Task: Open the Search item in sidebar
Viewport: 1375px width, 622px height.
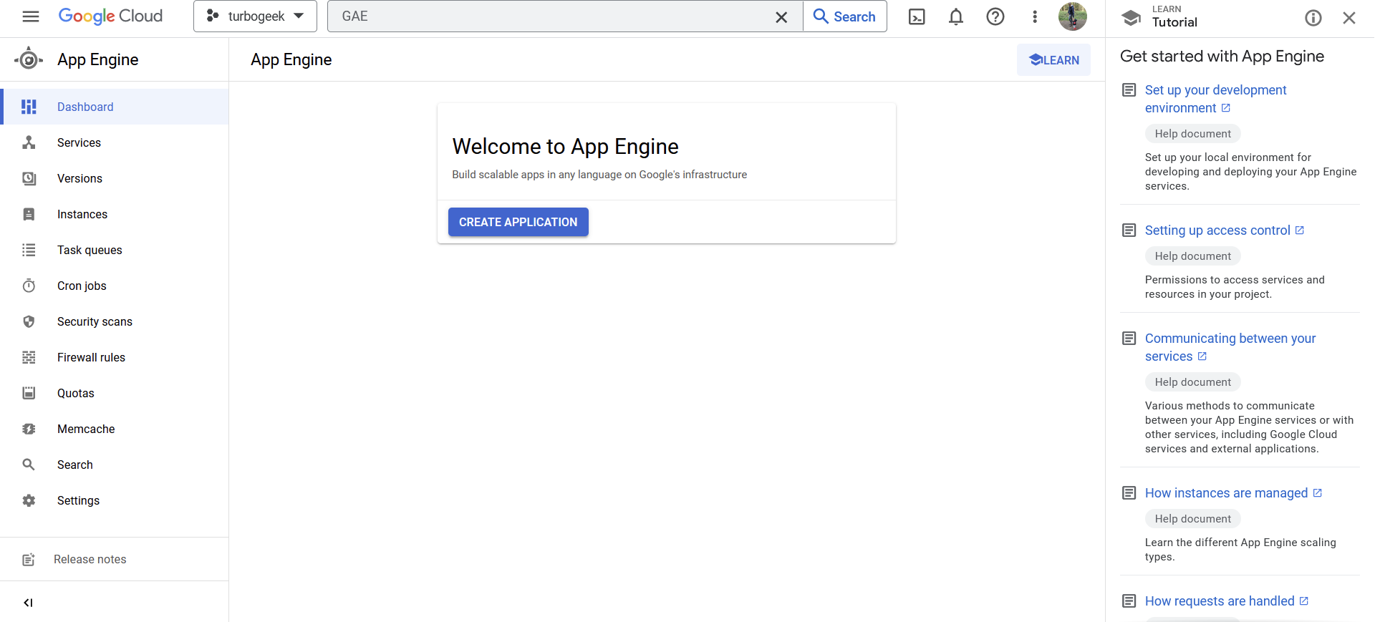Action: (x=115, y=465)
